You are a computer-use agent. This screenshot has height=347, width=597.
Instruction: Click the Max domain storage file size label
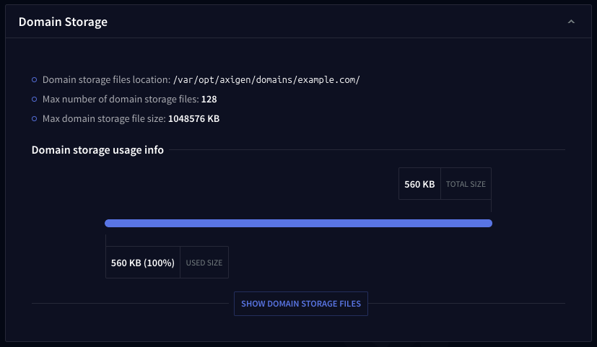[x=104, y=118]
